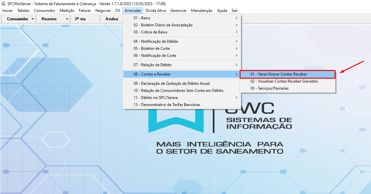371x194 pixels.
Task: Click Sair in the menu bar
Action: [234, 11]
